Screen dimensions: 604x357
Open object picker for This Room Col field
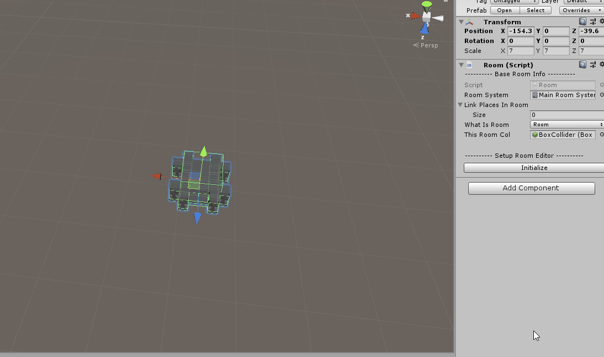[x=601, y=135]
